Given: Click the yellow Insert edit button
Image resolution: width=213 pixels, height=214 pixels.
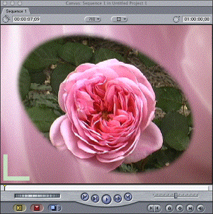Looking at the screenshot, I should click(19, 208).
